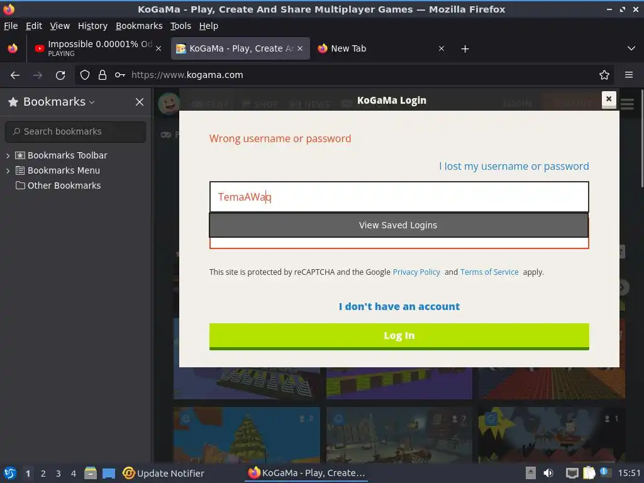Open the saved password key icon
Image resolution: width=644 pixels, height=483 pixels.
[120, 75]
